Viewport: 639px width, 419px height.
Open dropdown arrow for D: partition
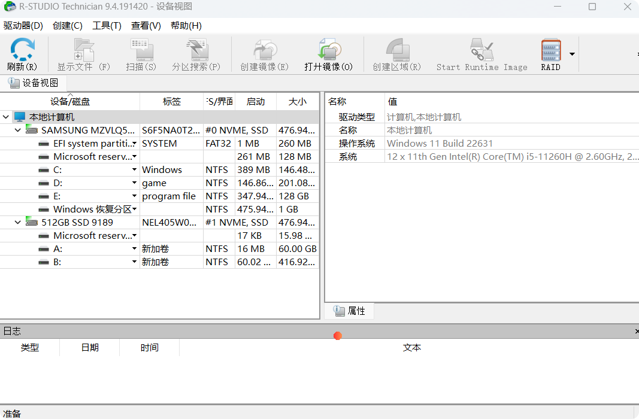tap(134, 183)
